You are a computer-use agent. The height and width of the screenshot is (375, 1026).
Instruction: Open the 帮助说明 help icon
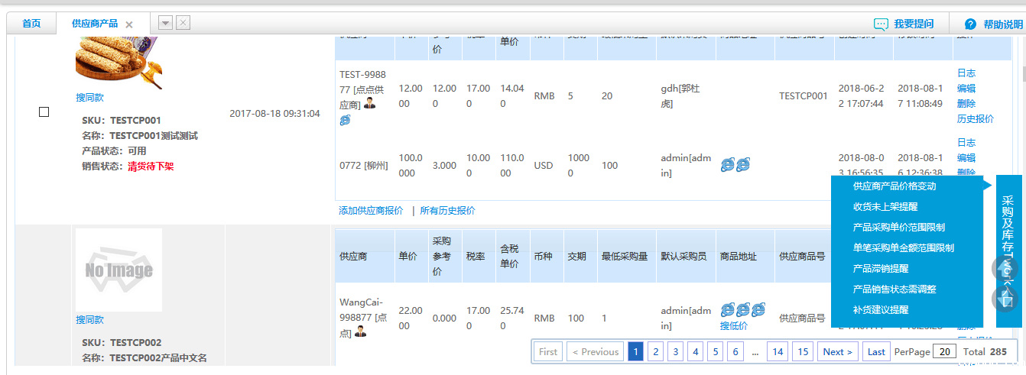pos(971,24)
